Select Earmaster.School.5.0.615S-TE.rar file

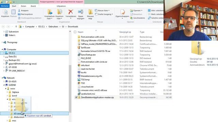click(95, 51)
